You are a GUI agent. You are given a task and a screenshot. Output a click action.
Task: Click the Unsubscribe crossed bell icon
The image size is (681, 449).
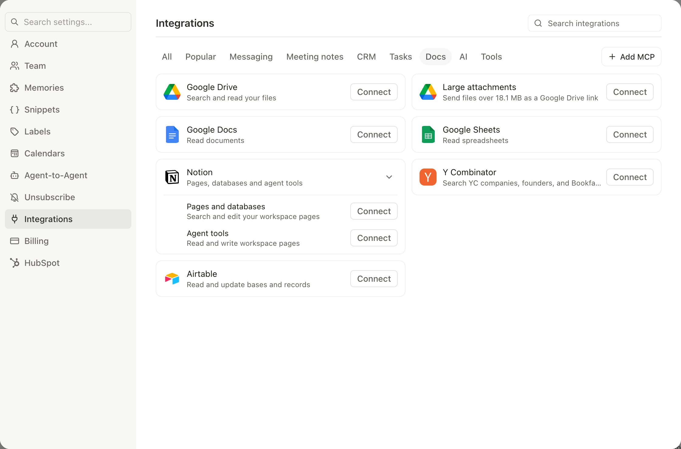click(x=14, y=197)
